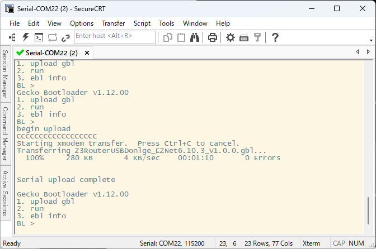Click the CAP indicator in status bar
Screen dimensions: 376x249
pyautogui.click(x=339, y=243)
